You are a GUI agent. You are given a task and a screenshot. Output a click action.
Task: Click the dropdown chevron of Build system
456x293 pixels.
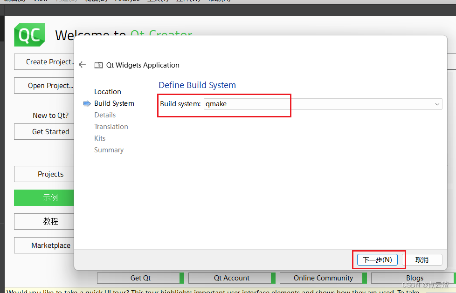(437, 104)
